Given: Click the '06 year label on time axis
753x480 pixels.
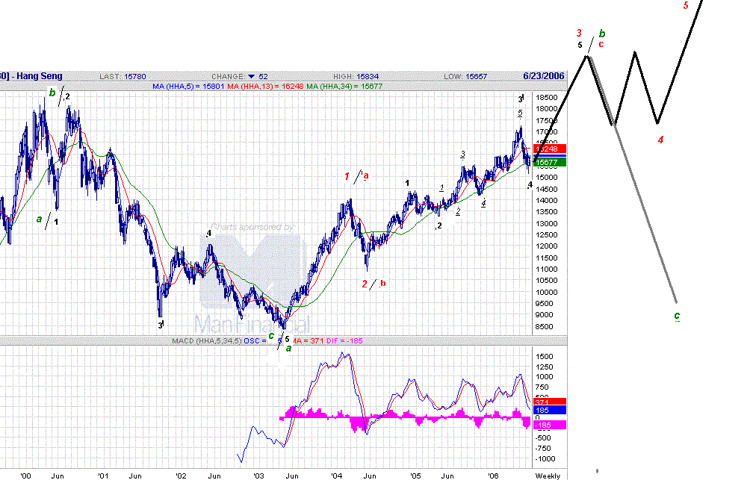Looking at the screenshot, I should tap(493, 476).
